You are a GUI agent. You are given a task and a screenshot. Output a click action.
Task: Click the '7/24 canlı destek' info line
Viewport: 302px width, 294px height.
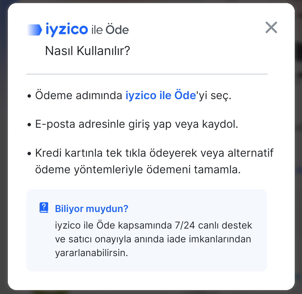pos(154,225)
